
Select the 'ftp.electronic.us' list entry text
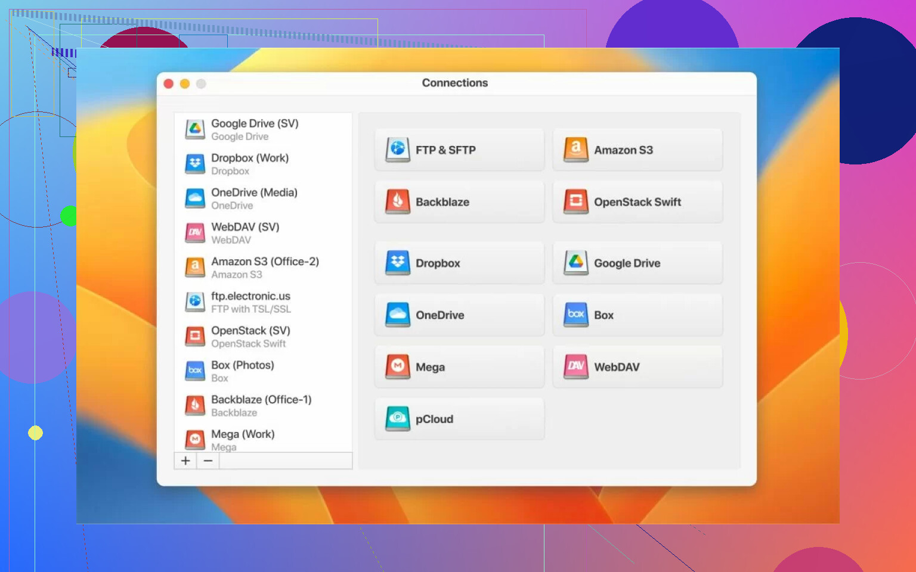(x=250, y=296)
